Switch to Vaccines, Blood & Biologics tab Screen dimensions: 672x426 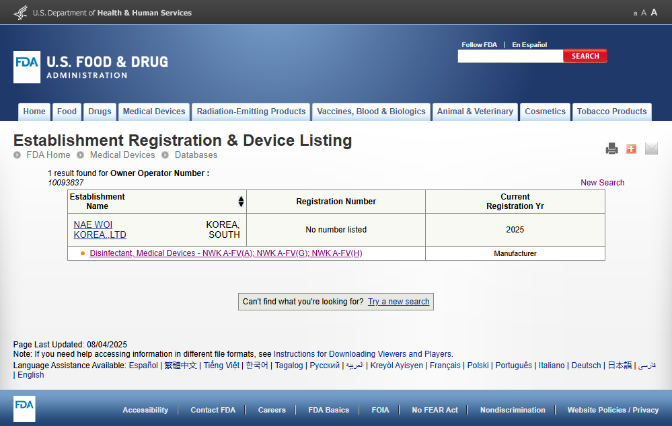pyautogui.click(x=371, y=112)
